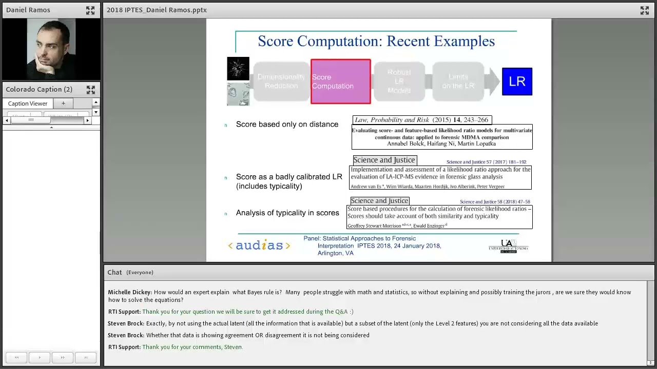Image resolution: width=657 pixels, height=369 pixels.
Task: Click Daniel Ramos webcam video
Action: [51, 49]
